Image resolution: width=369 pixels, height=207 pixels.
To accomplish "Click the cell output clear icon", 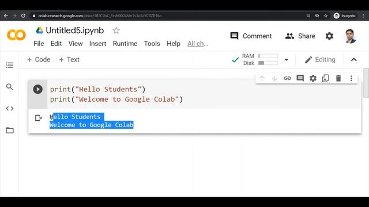I will (39, 118).
